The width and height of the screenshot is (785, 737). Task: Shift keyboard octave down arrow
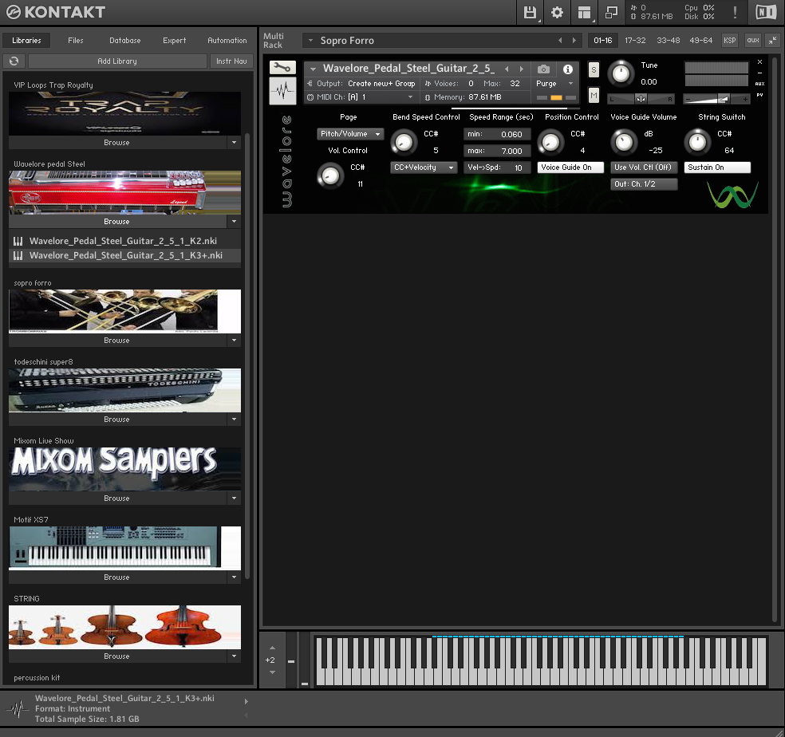pos(272,672)
